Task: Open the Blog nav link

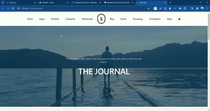Action: coord(112,19)
